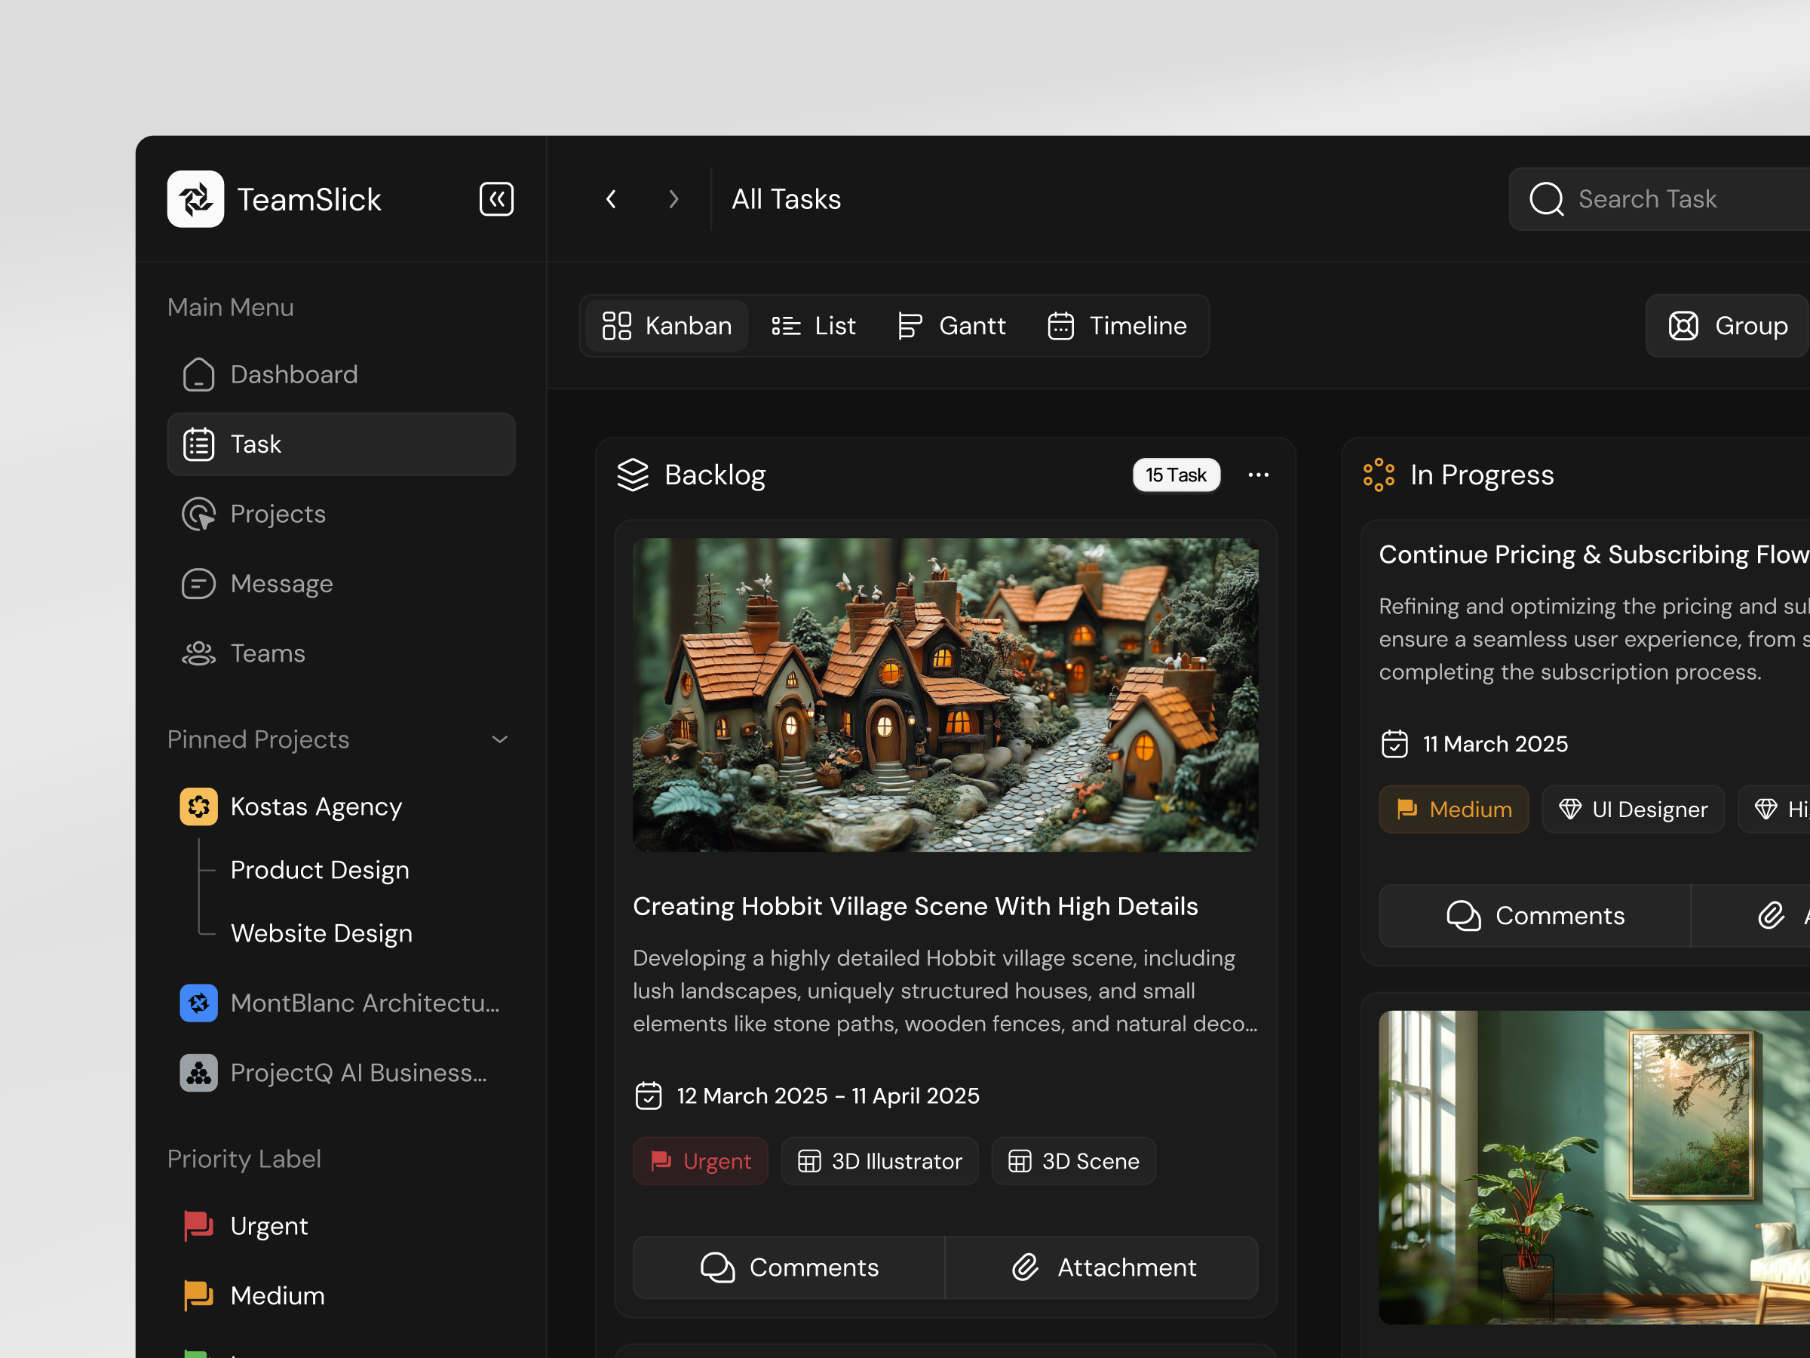Open the Group options button
Viewport: 1810px width, 1358px height.
(1727, 326)
